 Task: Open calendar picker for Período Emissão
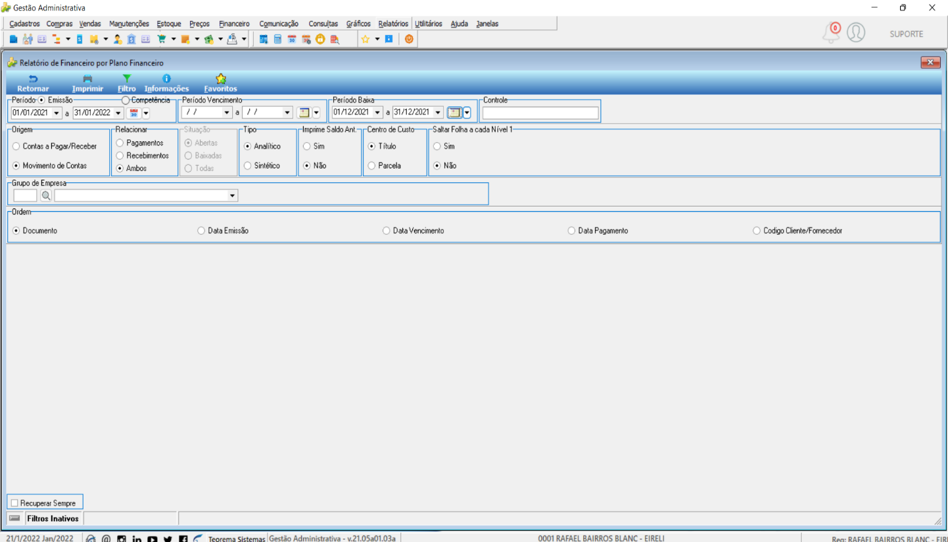click(133, 112)
